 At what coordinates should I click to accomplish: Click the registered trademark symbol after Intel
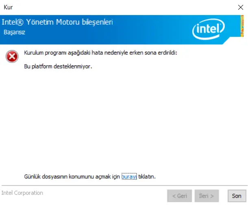(x=20, y=22)
